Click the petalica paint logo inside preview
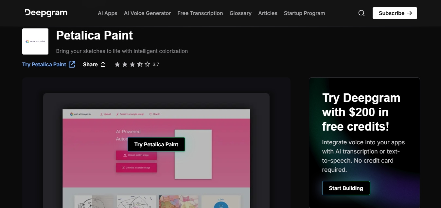Viewport: 441px width, 208px height. (81, 114)
